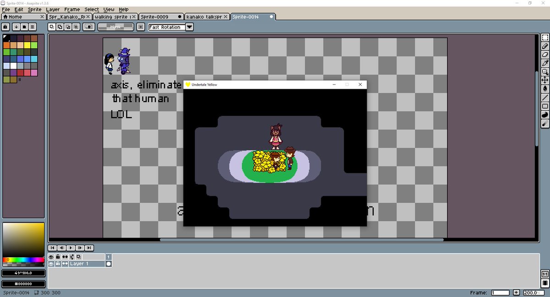Add a new frame with plus button
This screenshot has width=550, height=297.
click(x=516, y=292)
